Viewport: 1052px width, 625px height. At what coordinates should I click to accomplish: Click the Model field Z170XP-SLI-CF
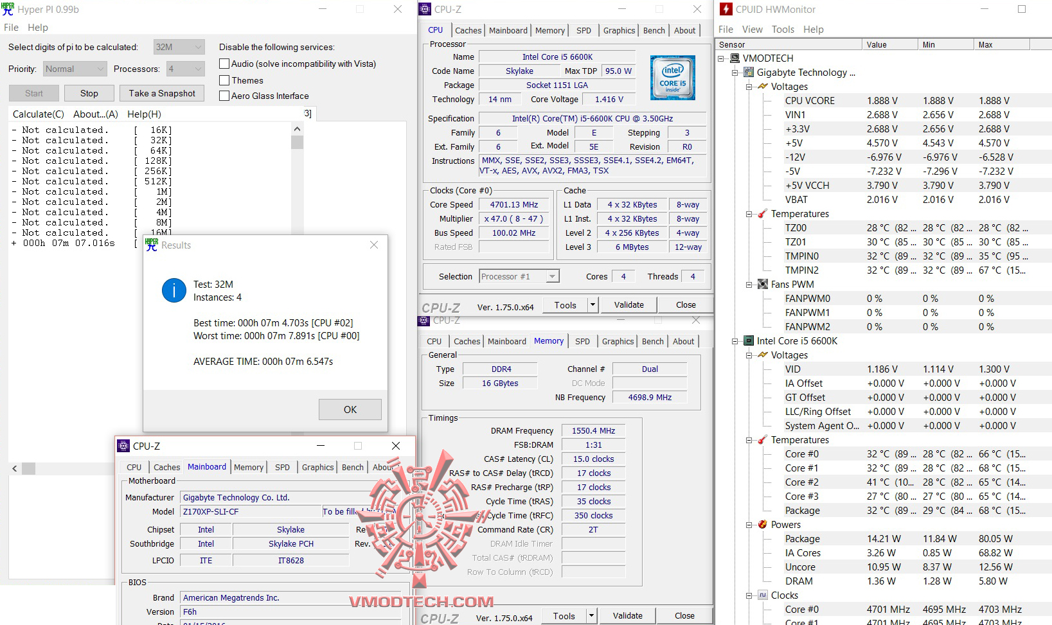tap(251, 511)
